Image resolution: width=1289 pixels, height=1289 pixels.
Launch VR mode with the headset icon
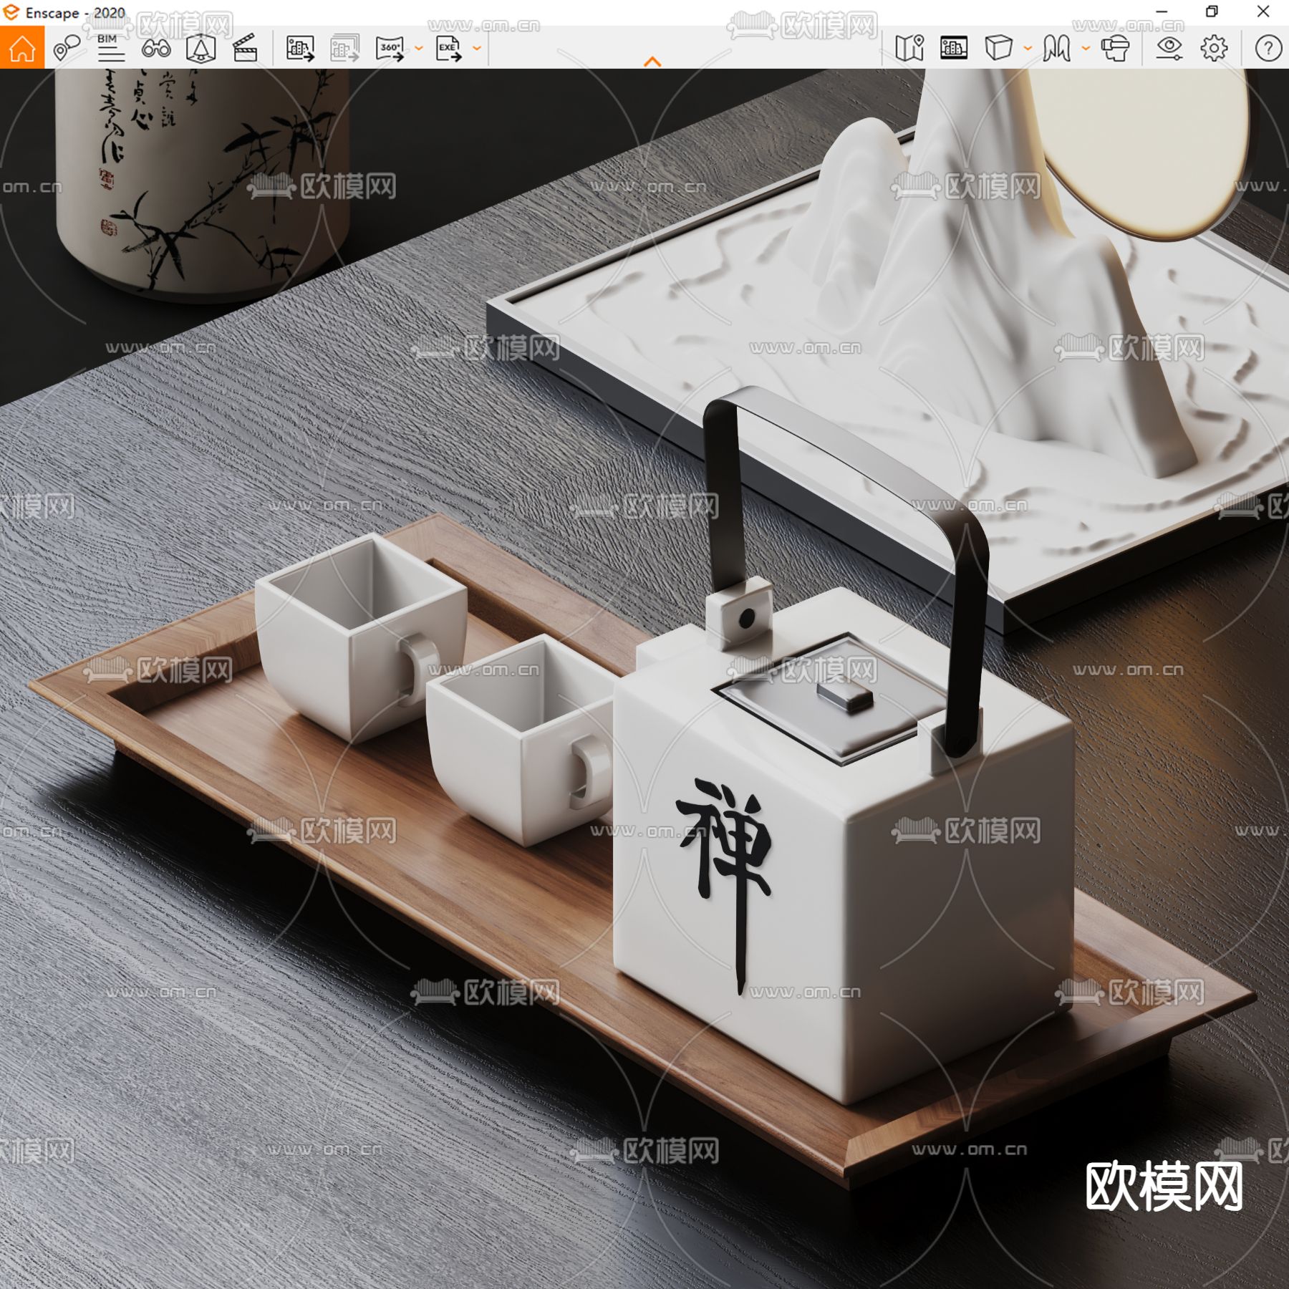click(1115, 49)
